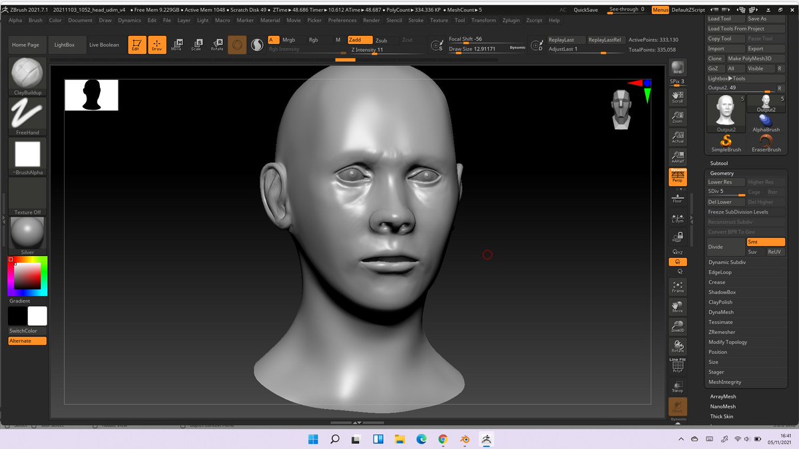This screenshot has height=449, width=799.
Task: Click the ReplayLast button
Action: click(x=566, y=40)
